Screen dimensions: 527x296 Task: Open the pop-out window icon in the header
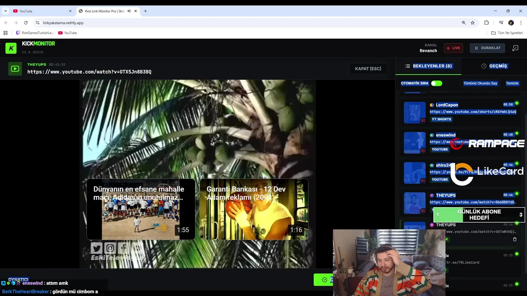(515, 48)
